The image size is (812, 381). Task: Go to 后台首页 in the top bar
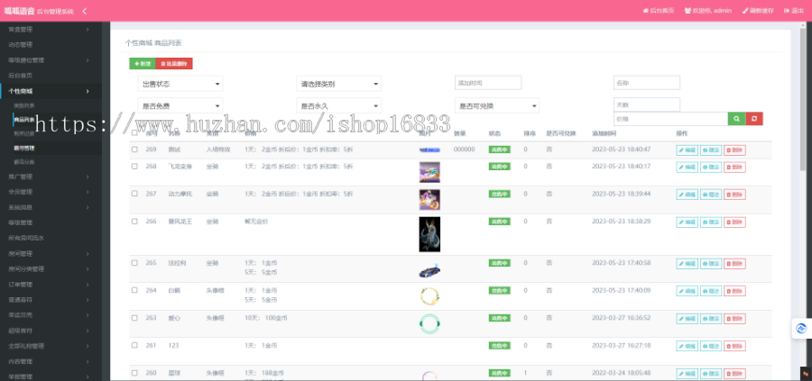tap(659, 11)
